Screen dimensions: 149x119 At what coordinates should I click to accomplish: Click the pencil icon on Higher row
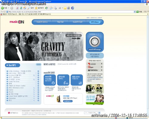34,90
